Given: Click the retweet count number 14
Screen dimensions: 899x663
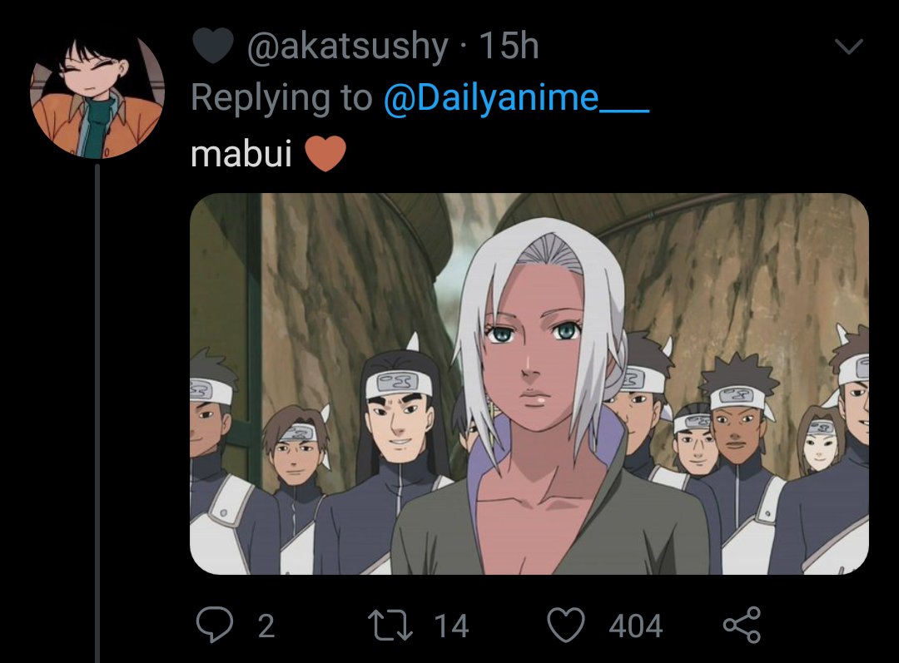Looking at the screenshot, I should pyautogui.click(x=451, y=626).
